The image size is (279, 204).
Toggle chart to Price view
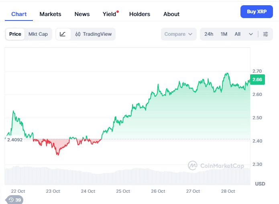pos(15,34)
